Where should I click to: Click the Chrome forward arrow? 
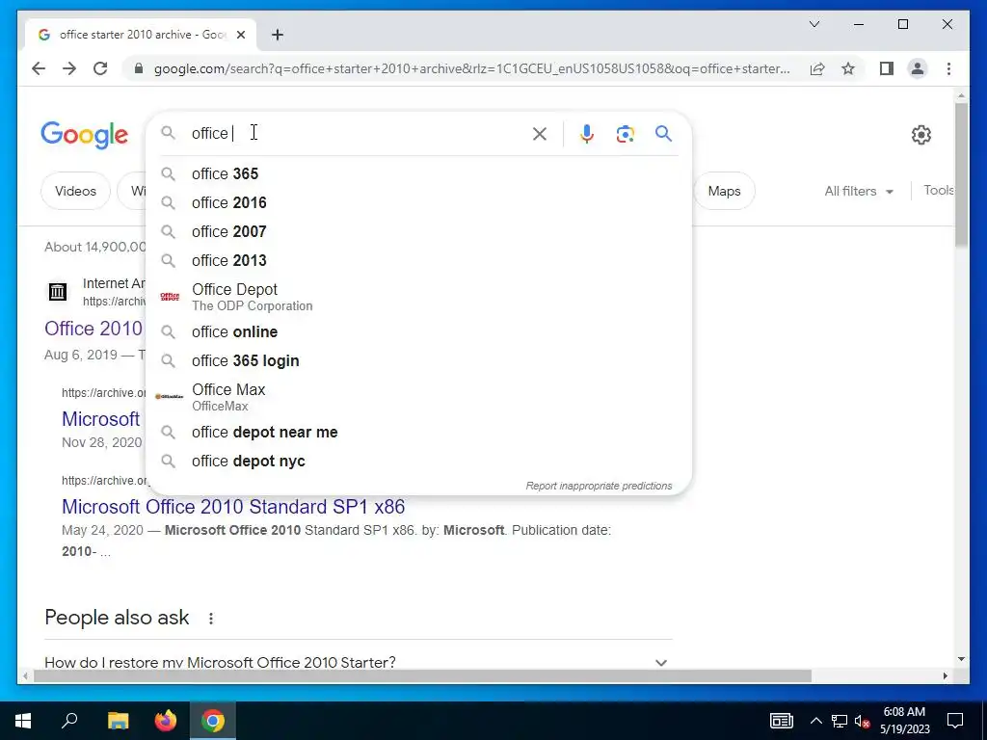tap(69, 68)
